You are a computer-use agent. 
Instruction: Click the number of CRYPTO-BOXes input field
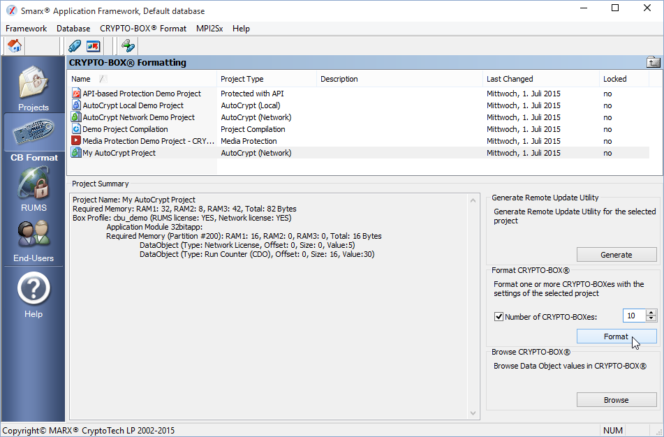click(x=634, y=316)
